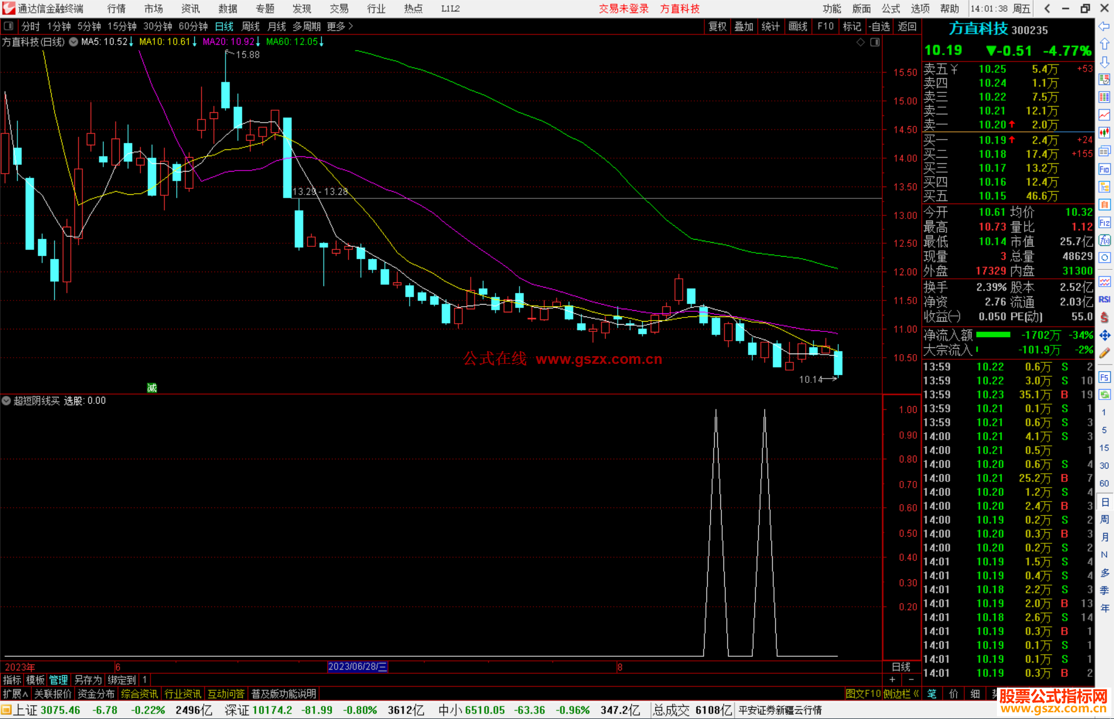1114x719 pixels.
Task: Expand the 更多 periods dropdown
Action: (x=340, y=26)
